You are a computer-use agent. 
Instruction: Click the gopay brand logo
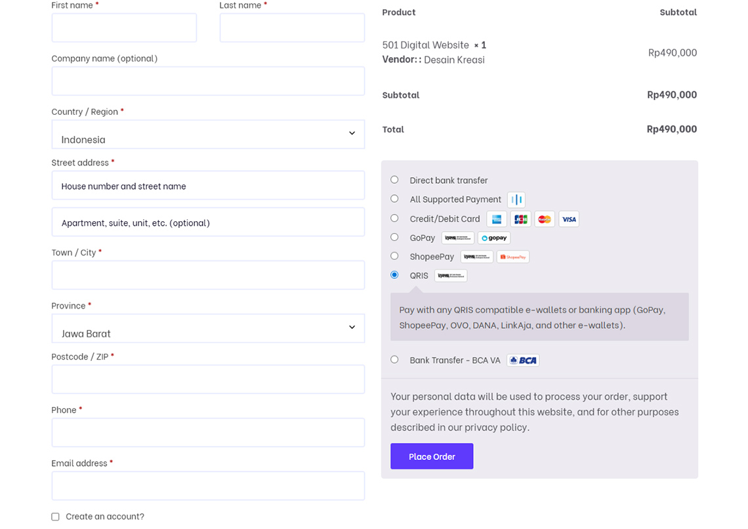tap(494, 238)
